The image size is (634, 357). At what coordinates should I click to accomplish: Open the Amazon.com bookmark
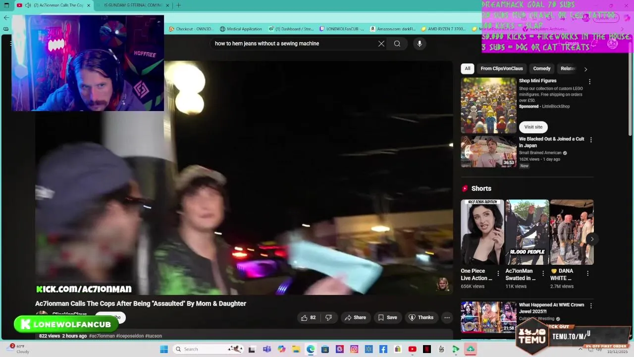tap(393, 29)
